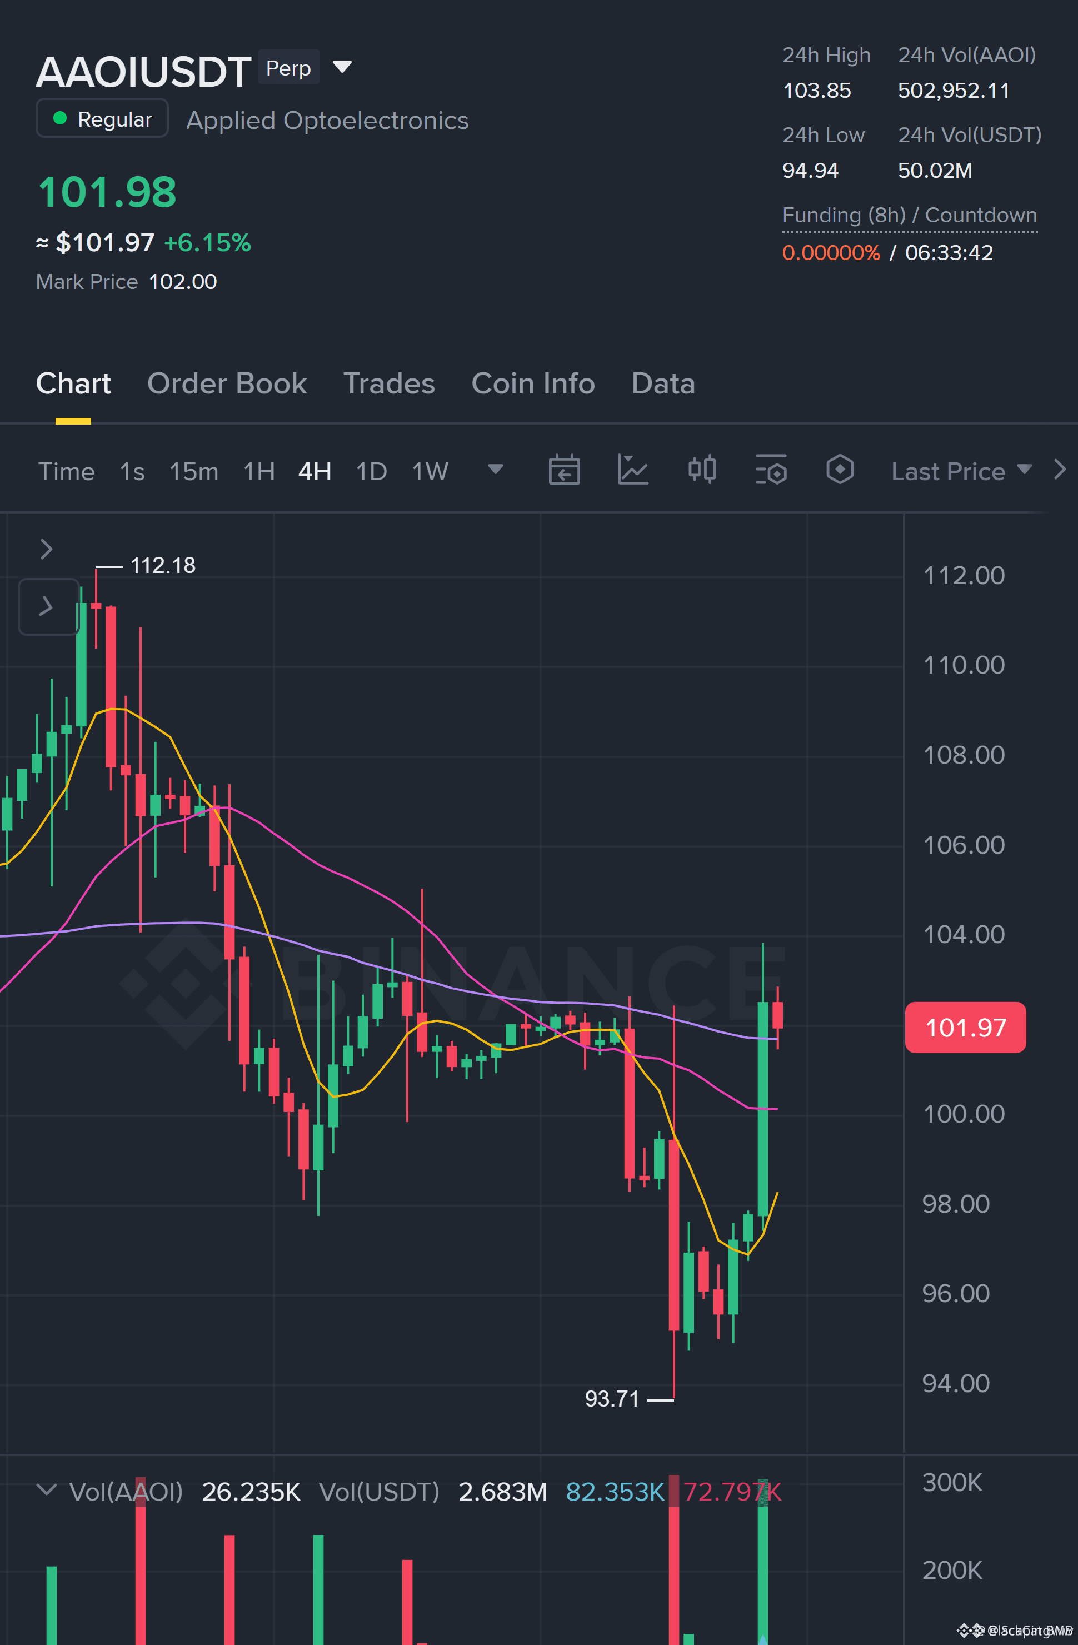Click the boxed arrow on the chart's left edge

(x=48, y=607)
